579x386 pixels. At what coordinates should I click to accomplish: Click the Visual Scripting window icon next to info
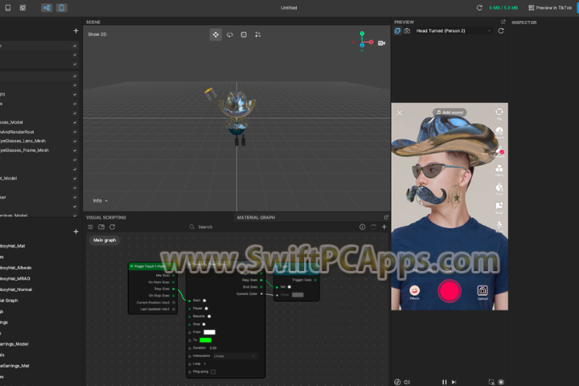tap(373, 227)
